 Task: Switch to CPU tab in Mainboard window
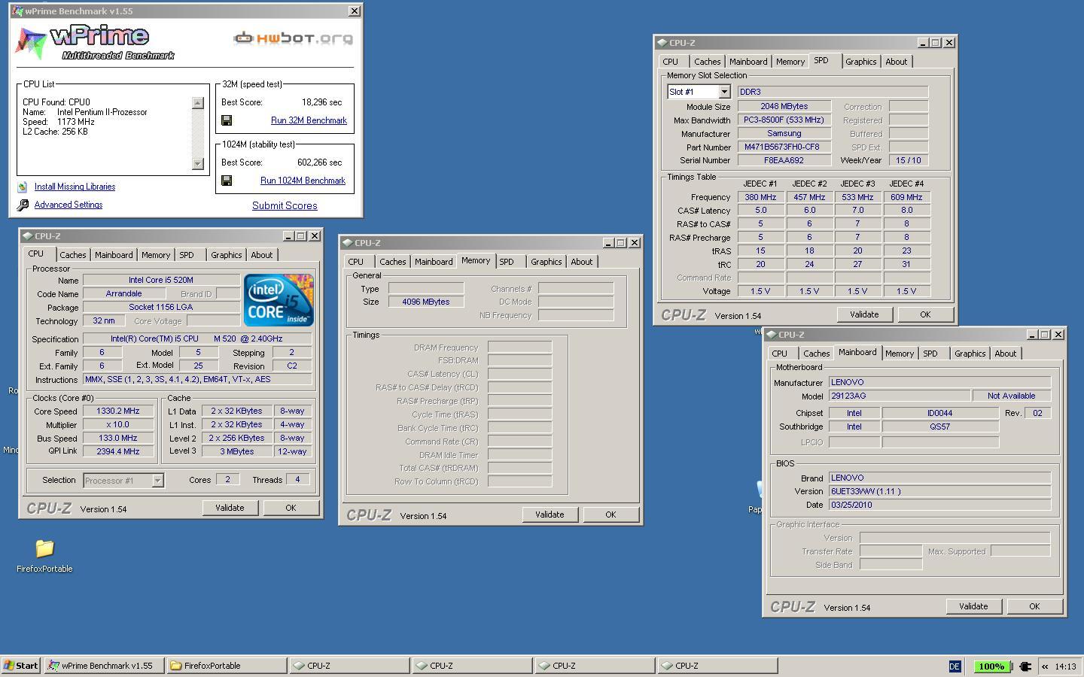click(780, 354)
